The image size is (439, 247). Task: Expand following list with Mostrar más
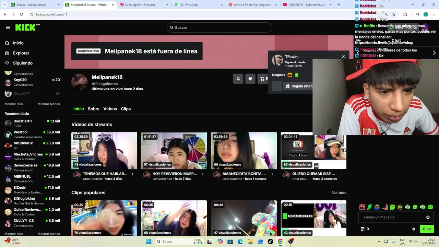click(x=14, y=104)
